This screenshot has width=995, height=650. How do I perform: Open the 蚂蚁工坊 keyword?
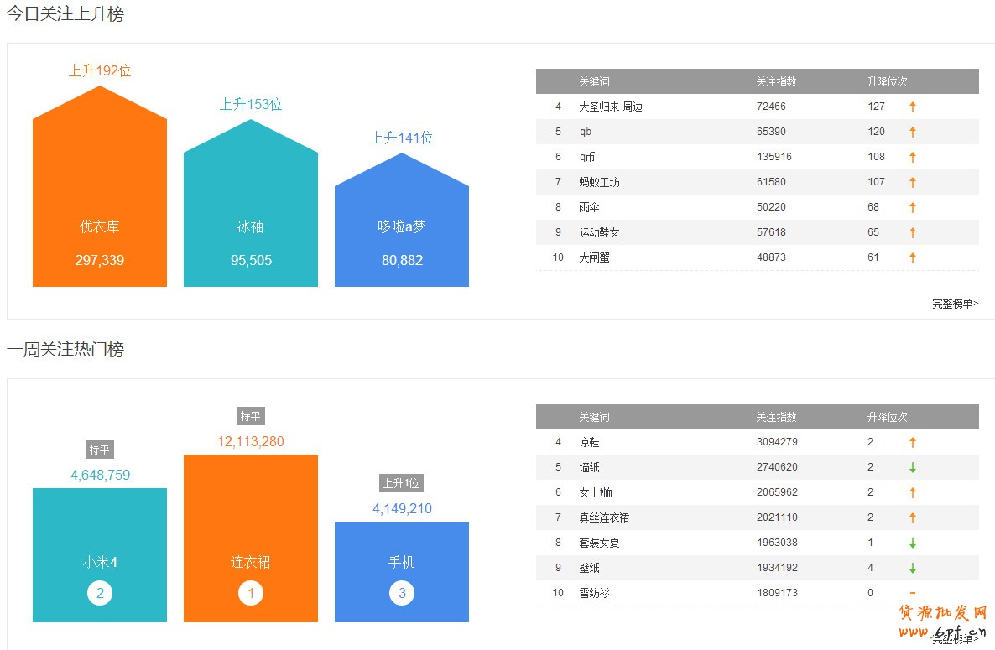tap(599, 182)
